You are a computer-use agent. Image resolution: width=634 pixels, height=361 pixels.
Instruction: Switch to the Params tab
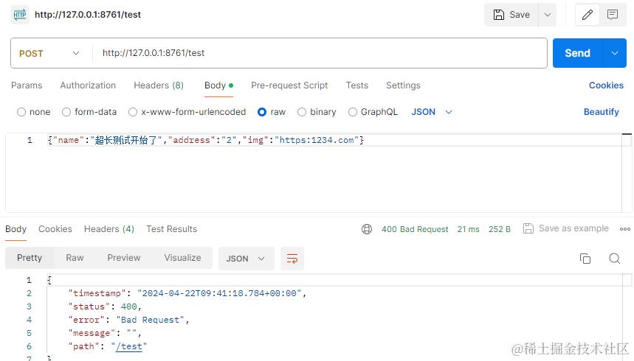click(27, 85)
